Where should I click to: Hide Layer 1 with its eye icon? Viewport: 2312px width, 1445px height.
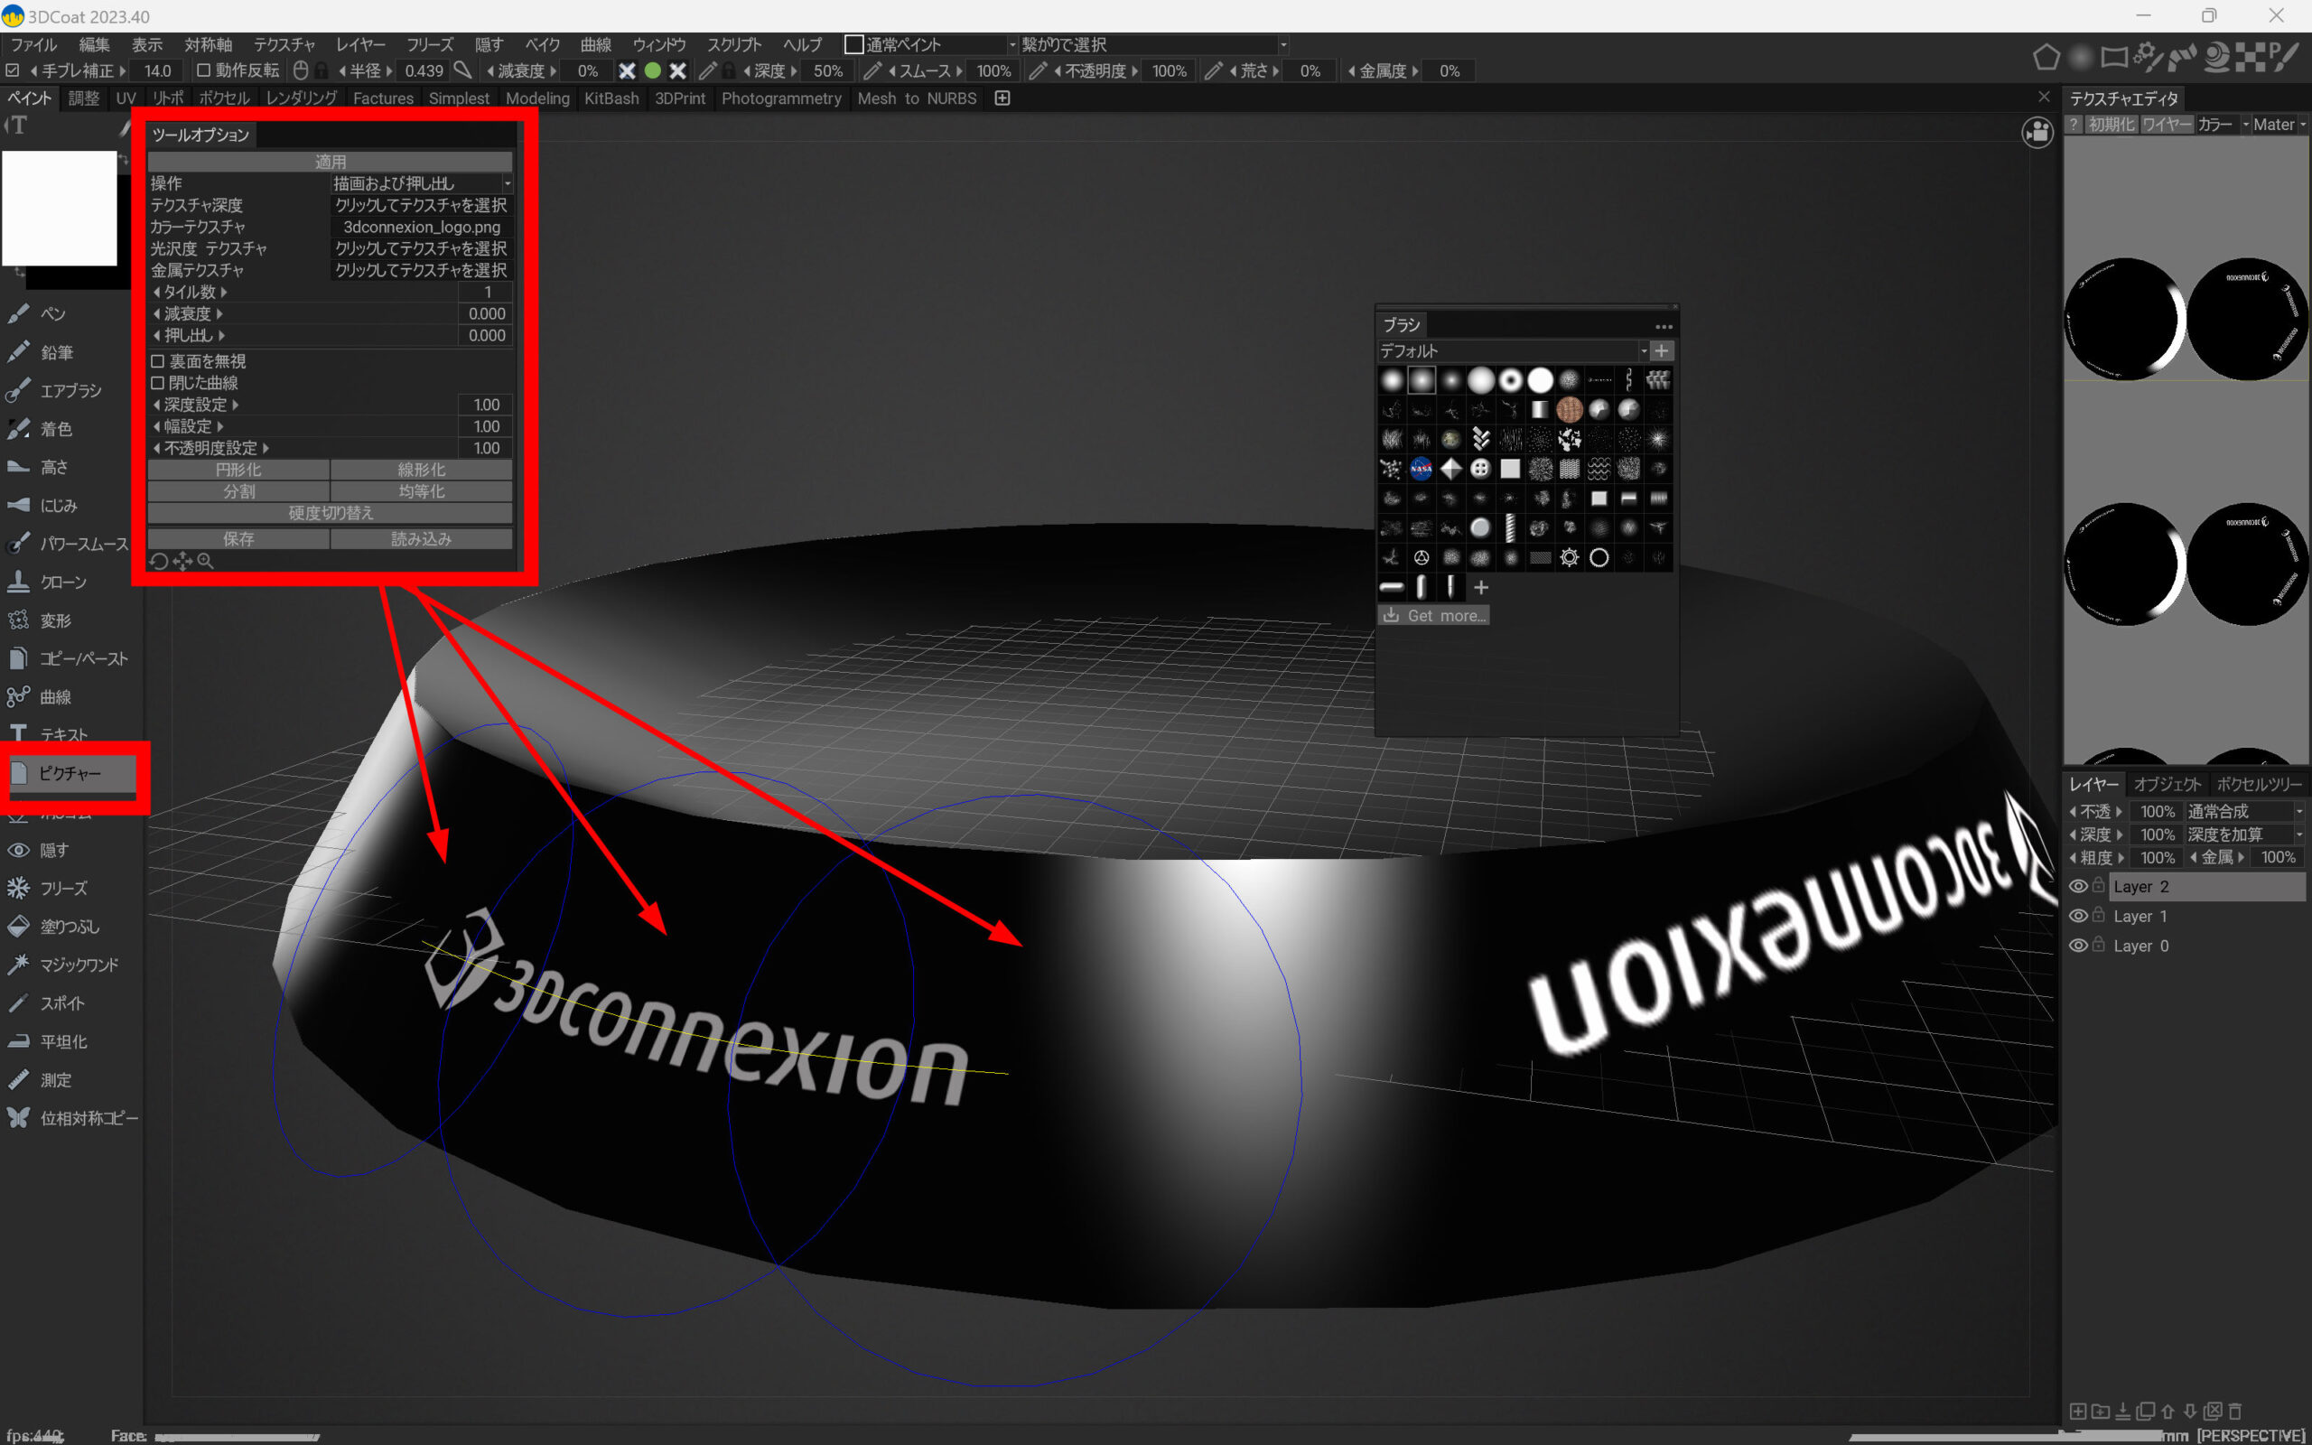2077,916
